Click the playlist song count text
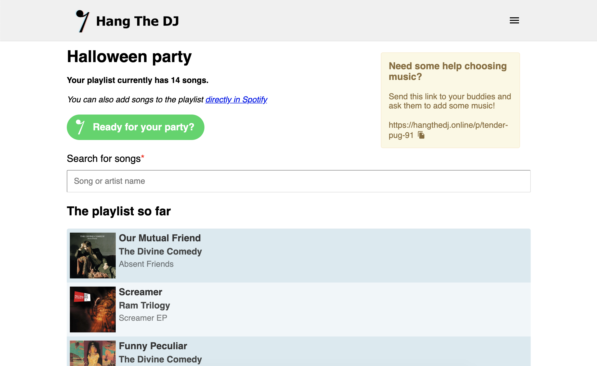Image resolution: width=597 pixels, height=366 pixels. [137, 80]
